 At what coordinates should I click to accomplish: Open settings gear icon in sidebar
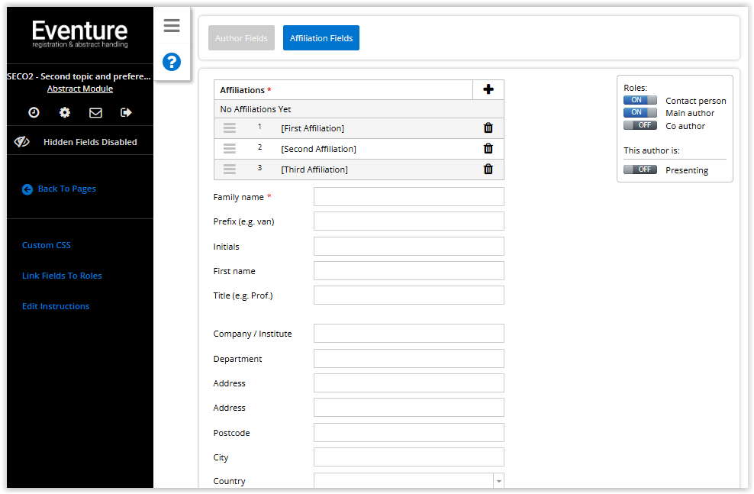point(65,112)
